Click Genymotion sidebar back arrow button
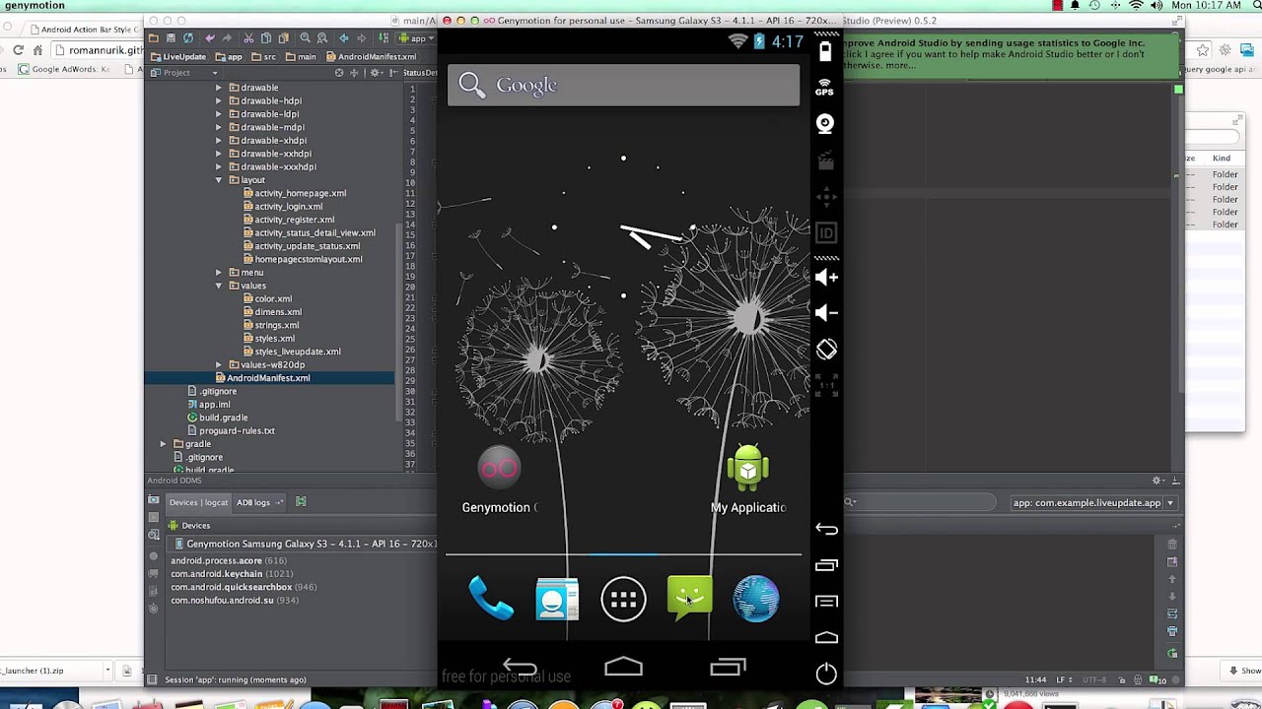Screen dimensions: 1262x709 (826, 529)
